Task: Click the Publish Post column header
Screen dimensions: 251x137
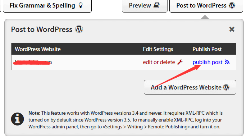Action: point(207,49)
